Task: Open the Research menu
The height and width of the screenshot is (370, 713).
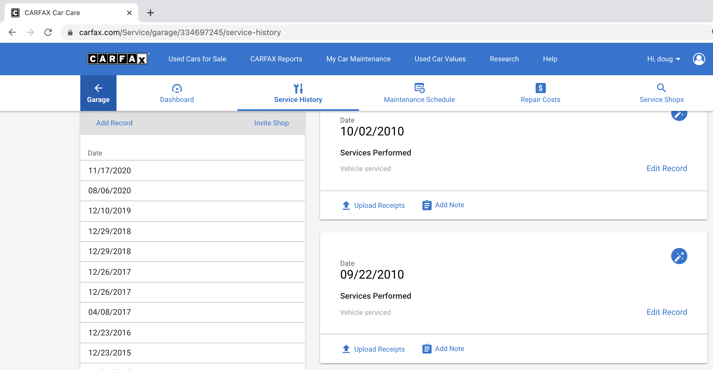Action: coord(504,59)
